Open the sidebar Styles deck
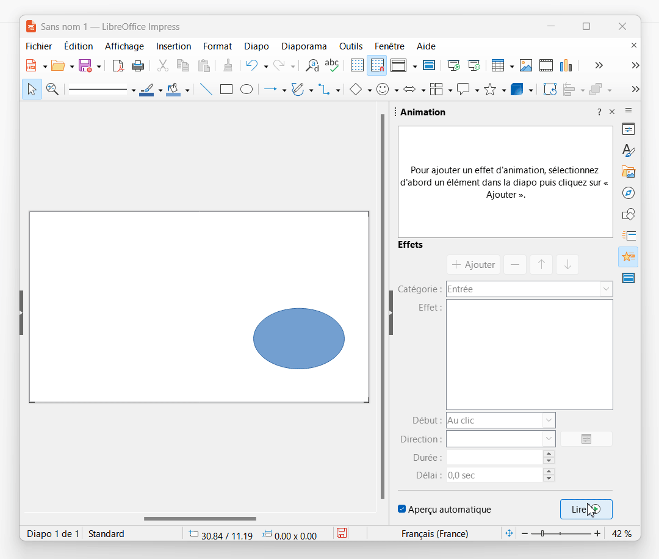Image resolution: width=659 pixels, height=559 pixels. click(x=628, y=151)
